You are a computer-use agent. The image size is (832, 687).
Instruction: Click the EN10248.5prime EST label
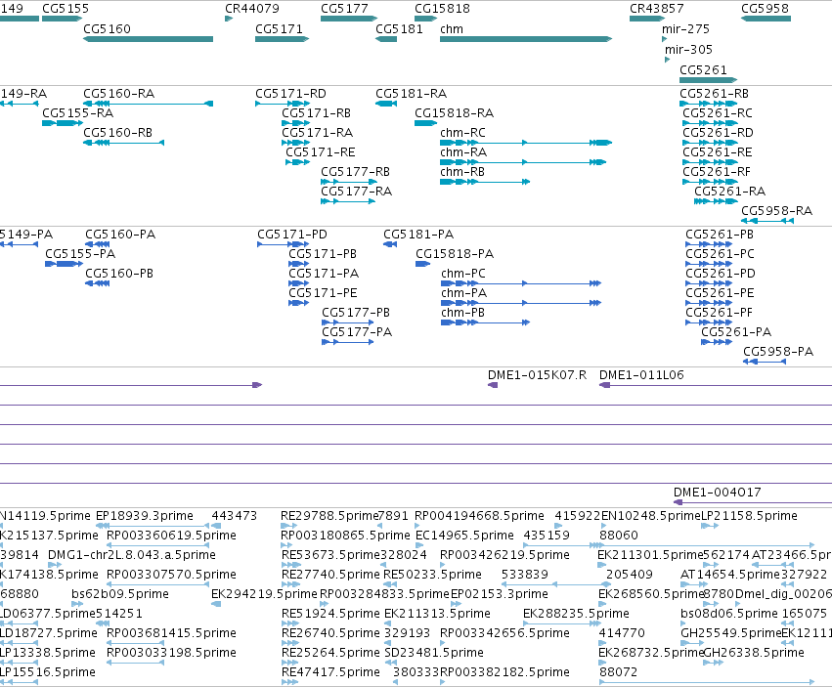650,516
